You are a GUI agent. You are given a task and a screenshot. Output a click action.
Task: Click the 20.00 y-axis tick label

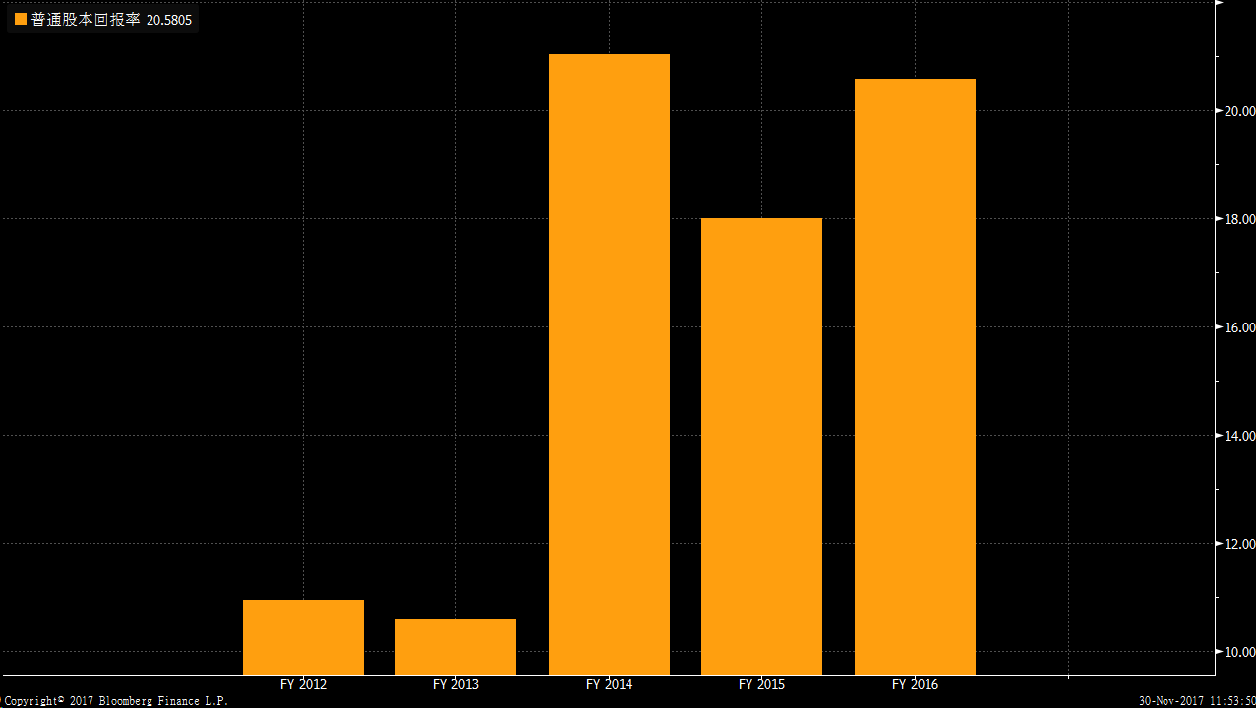(x=1238, y=111)
